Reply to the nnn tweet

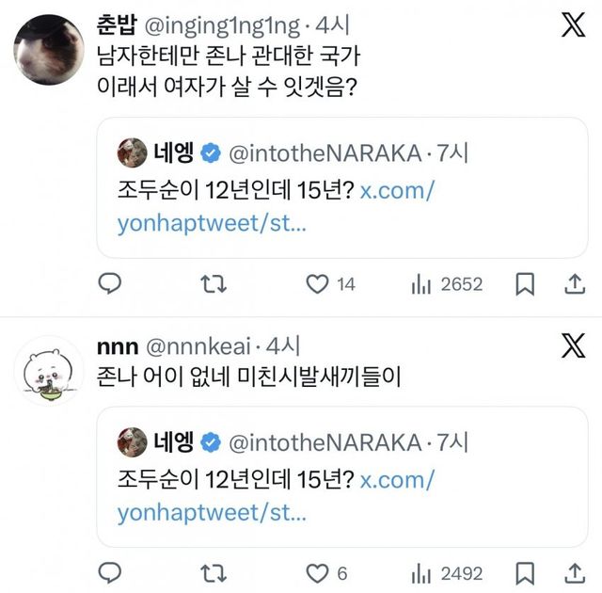tap(111, 572)
